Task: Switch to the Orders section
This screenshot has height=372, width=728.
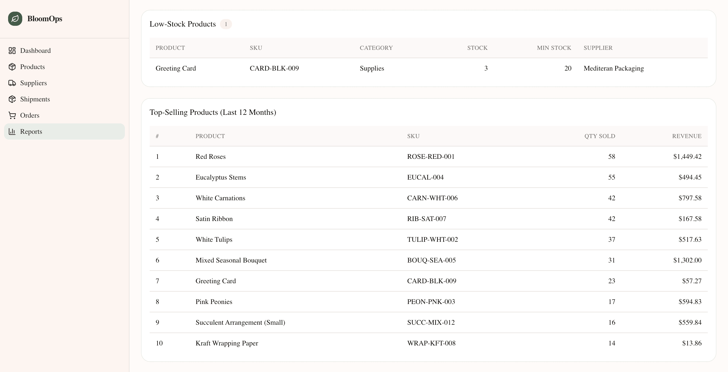Action: (x=30, y=115)
